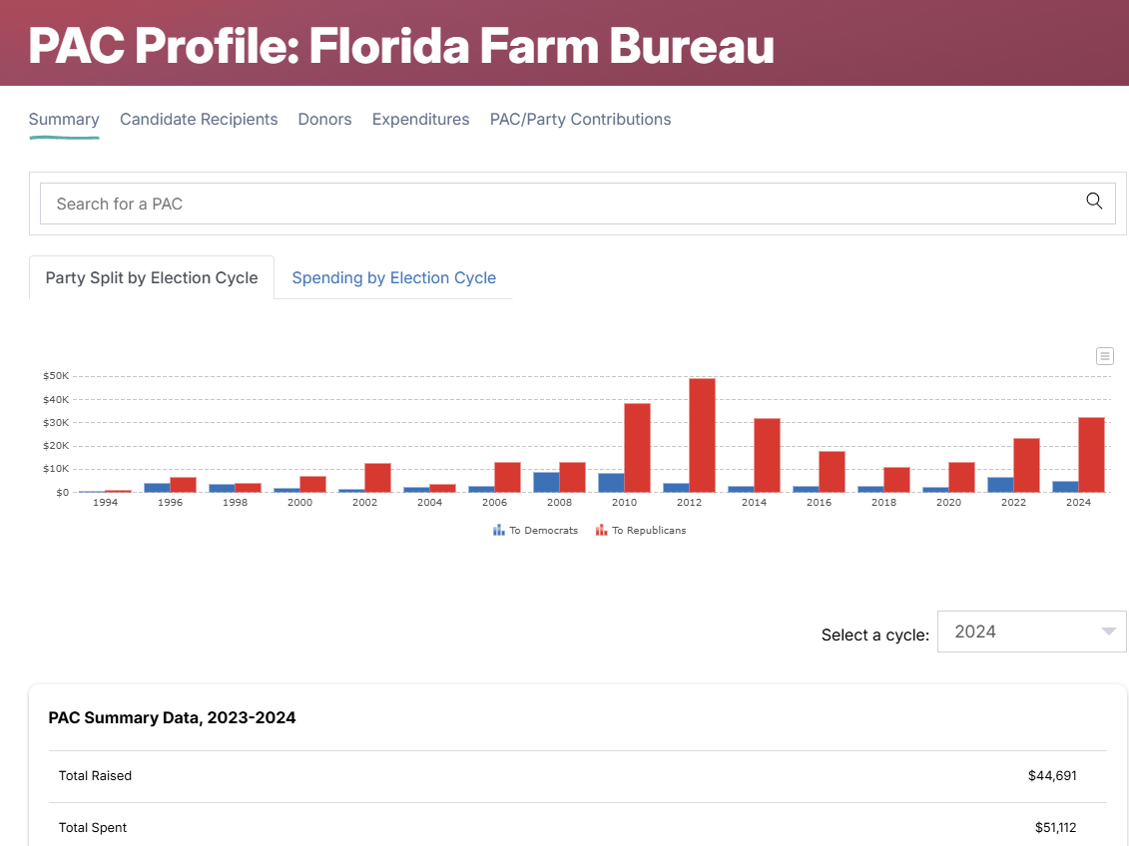1129x846 pixels.
Task: Select the Summary navigation link
Action: (64, 120)
